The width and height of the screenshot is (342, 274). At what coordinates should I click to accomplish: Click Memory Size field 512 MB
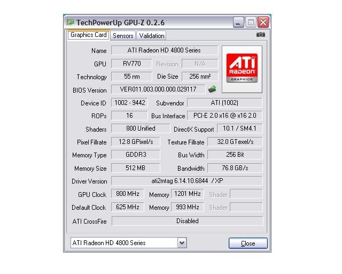click(x=135, y=168)
